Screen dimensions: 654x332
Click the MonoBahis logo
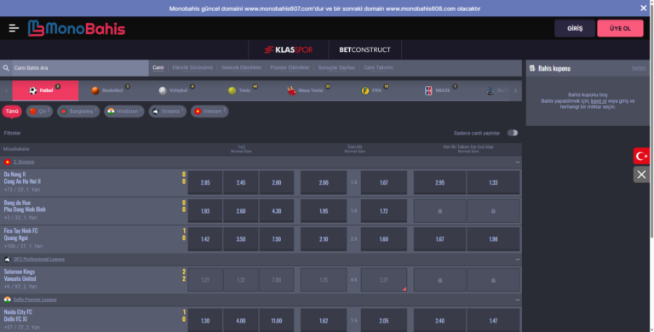coord(77,28)
